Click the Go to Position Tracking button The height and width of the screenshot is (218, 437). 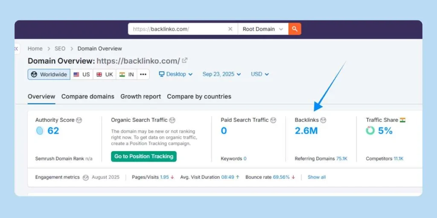coord(144,156)
